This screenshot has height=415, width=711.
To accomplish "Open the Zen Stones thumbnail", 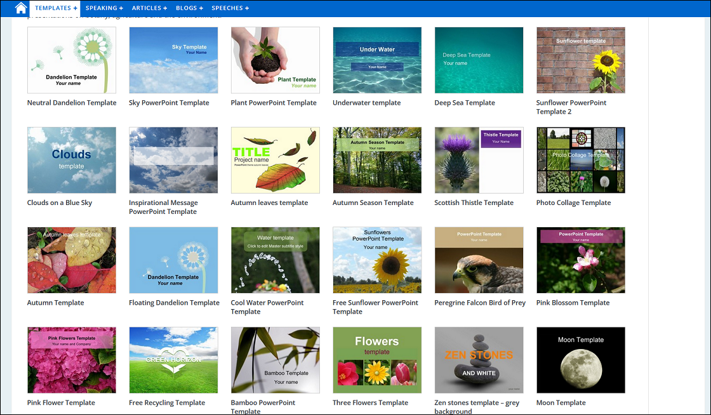I will click(x=479, y=360).
